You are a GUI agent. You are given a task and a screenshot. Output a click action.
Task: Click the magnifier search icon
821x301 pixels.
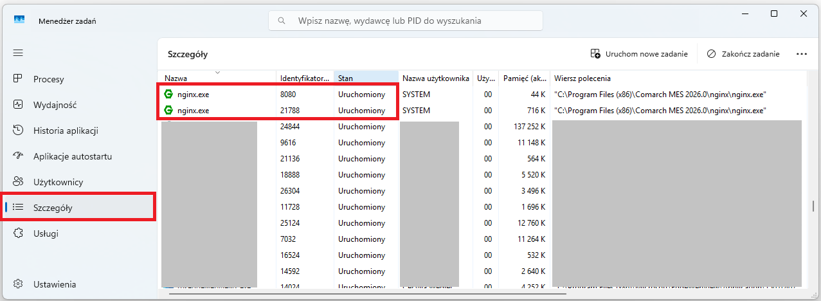(282, 21)
